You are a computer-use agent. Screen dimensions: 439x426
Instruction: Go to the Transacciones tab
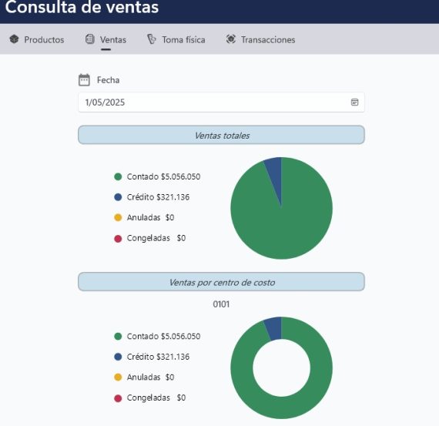pyautogui.click(x=260, y=39)
